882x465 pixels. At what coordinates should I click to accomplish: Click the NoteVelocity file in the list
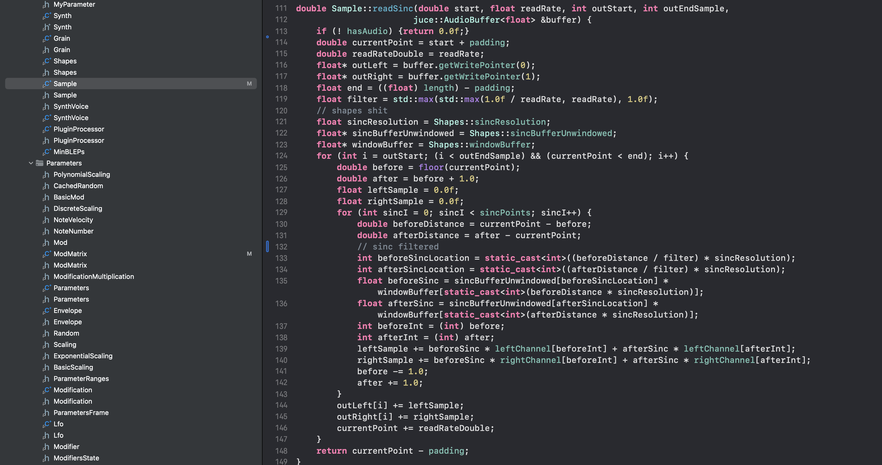[73, 220]
